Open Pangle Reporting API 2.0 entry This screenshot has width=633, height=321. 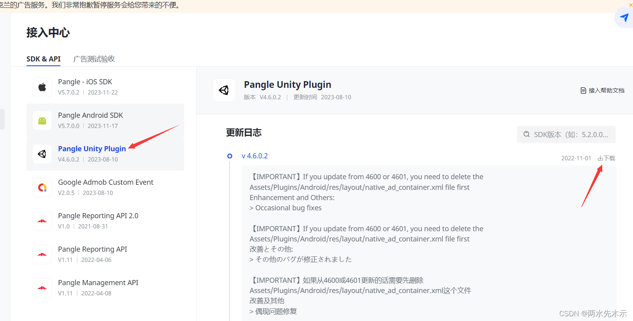point(105,221)
